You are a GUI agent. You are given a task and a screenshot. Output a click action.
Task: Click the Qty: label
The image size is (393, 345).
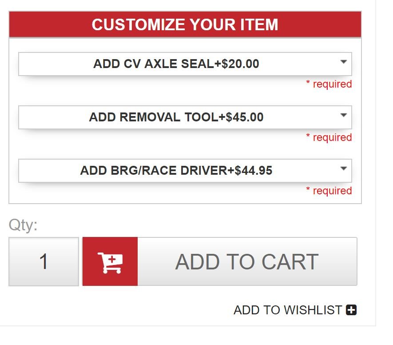[23, 225]
